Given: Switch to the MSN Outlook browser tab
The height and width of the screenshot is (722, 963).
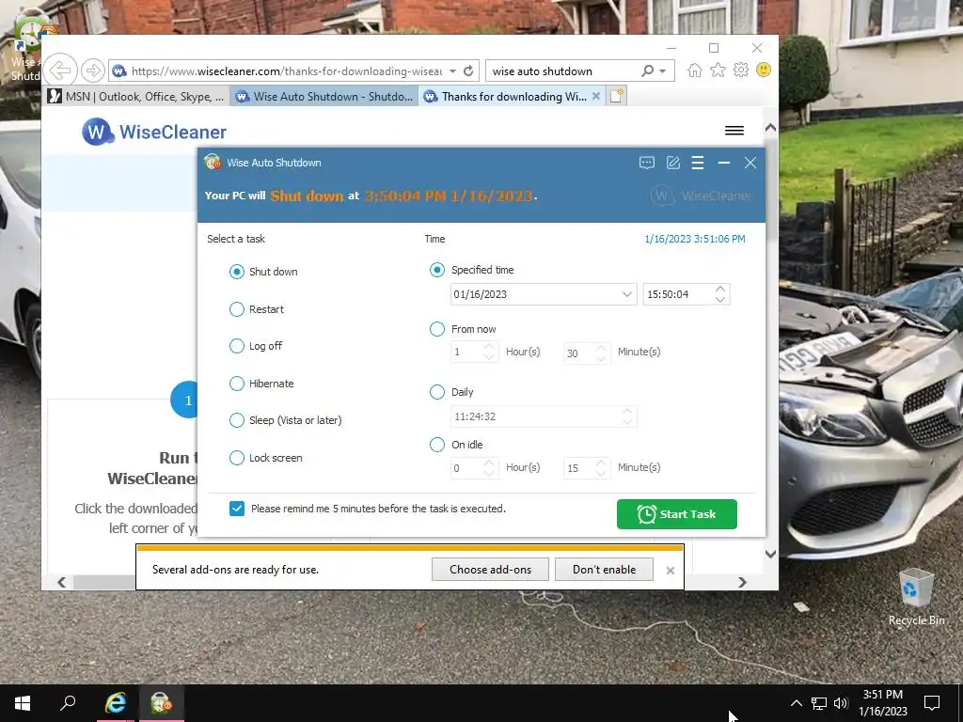Looking at the screenshot, I should pyautogui.click(x=137, y=97).
